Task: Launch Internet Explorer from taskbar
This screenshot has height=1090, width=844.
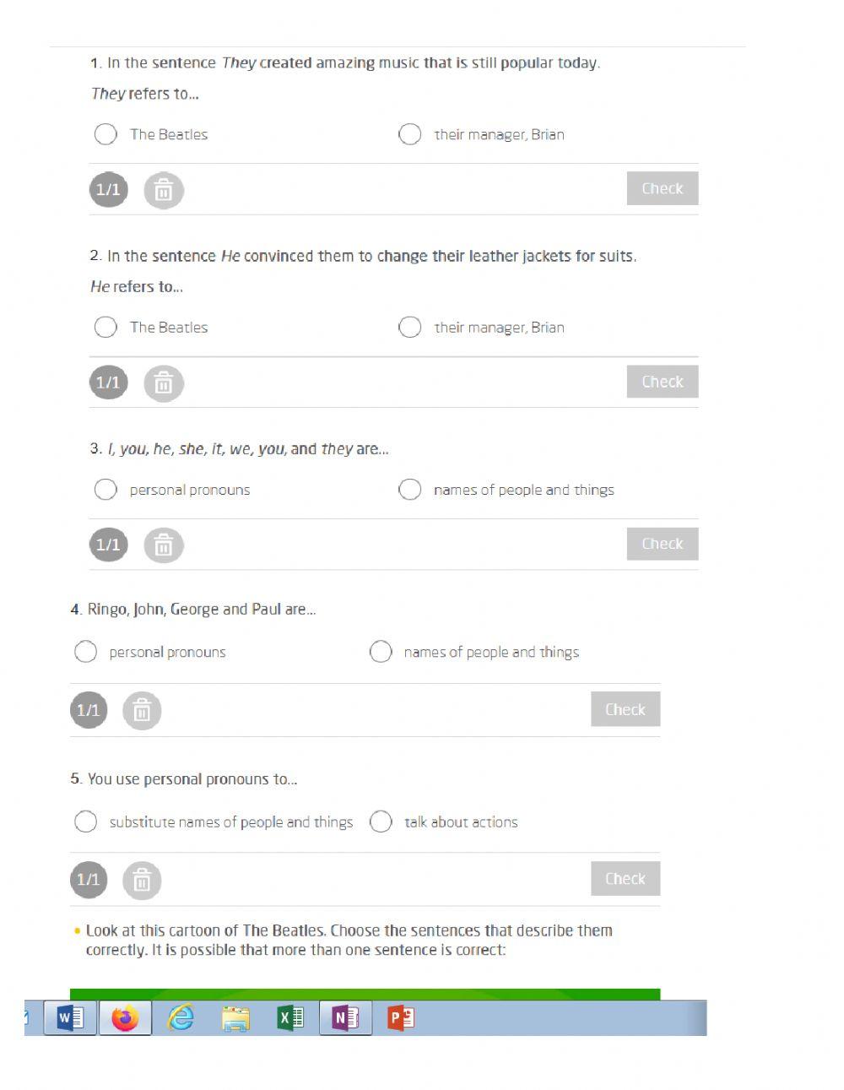Action: coord(181,1018)
